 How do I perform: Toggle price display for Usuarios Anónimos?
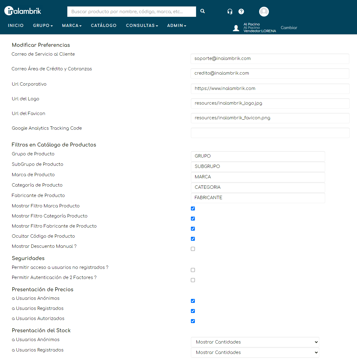[193, 301]
